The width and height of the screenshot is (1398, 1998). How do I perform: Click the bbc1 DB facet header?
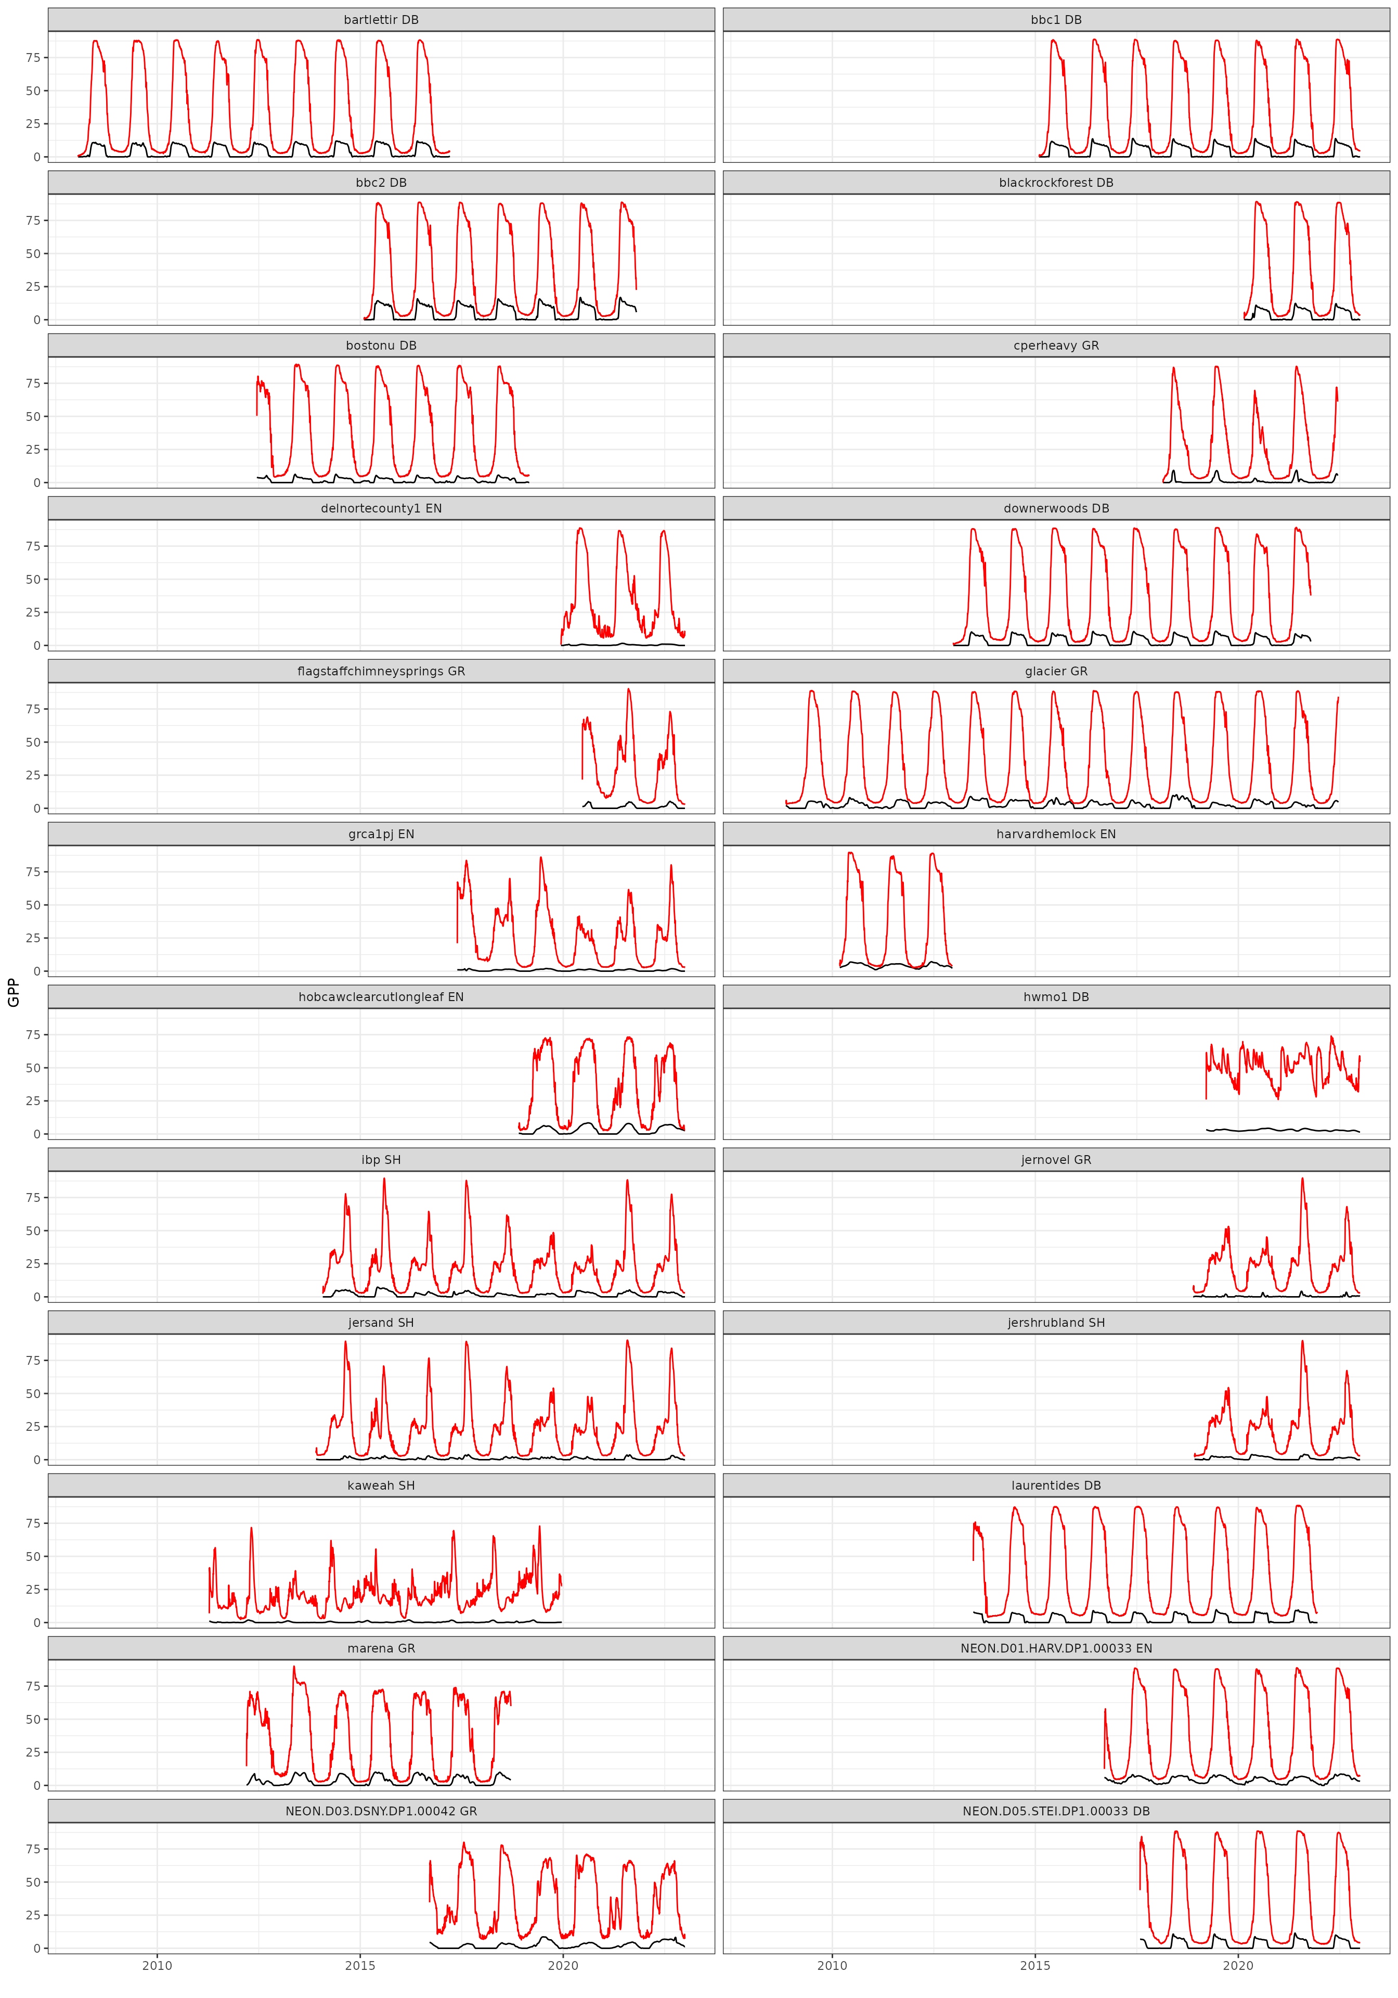tap(1055, 19)
